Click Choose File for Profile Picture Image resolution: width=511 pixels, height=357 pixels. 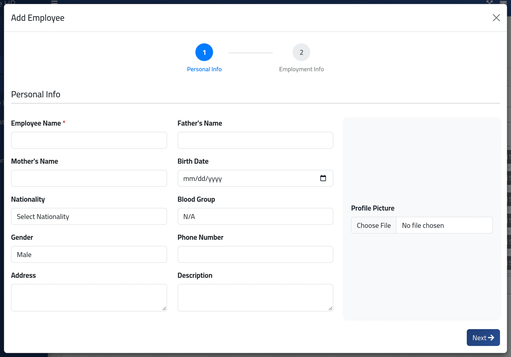click(x=374, y=225)
